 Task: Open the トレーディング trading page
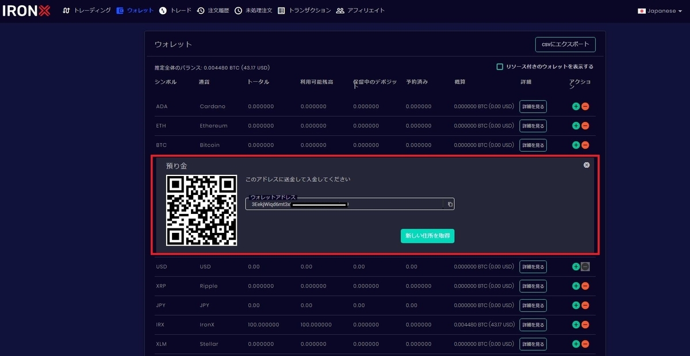point(87,10)
